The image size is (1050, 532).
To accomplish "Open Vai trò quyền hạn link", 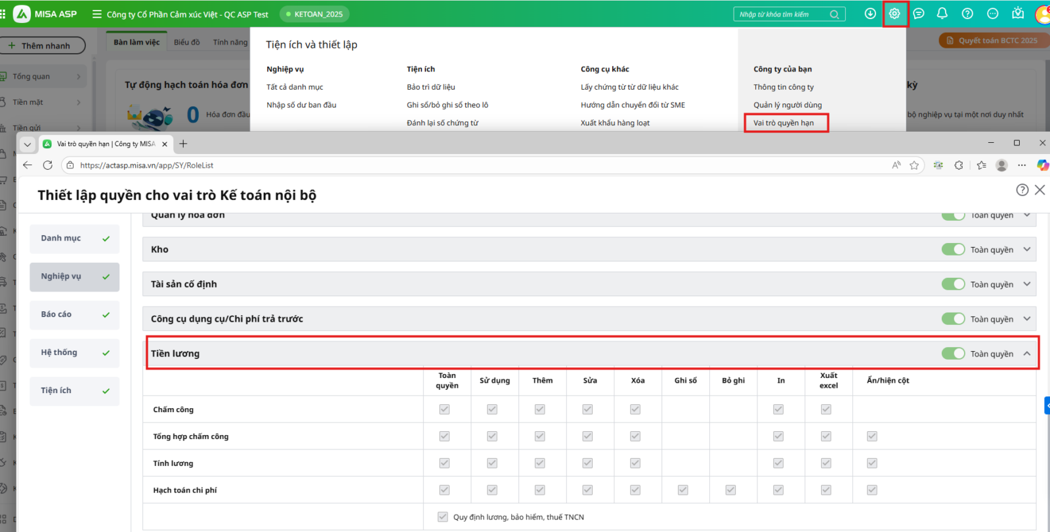I will 784,123.
